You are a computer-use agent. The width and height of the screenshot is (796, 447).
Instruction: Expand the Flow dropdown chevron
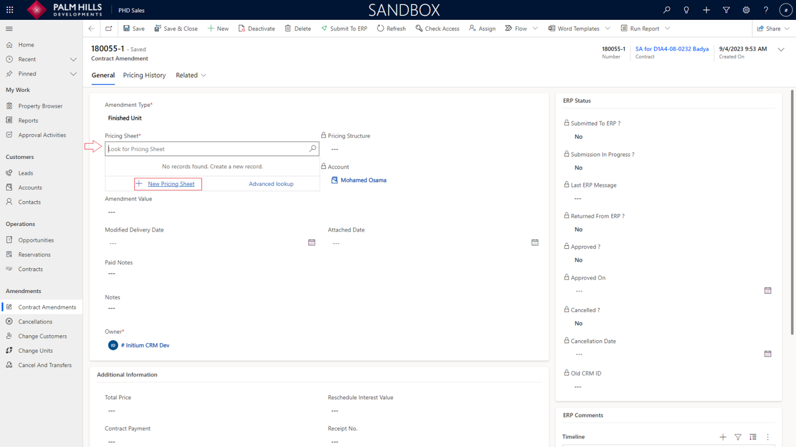535,28
